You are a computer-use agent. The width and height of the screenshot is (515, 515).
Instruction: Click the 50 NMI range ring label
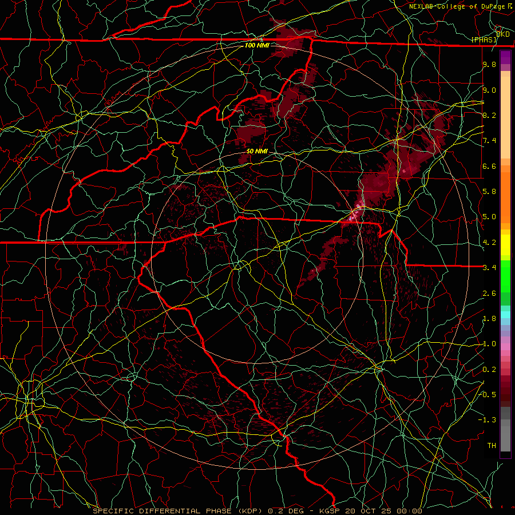tap(257, 151)
